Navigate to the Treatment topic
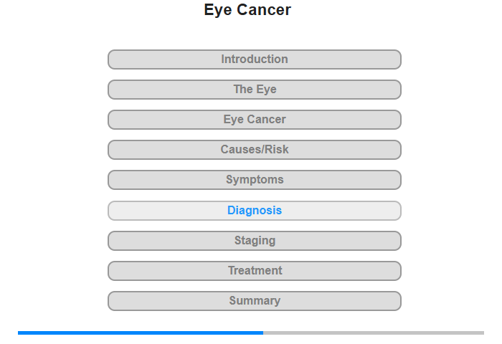The image size is (502, 344). [255, 271]
